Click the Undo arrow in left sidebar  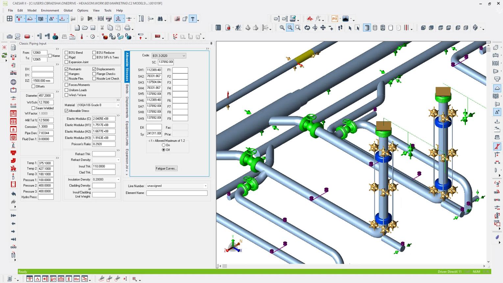pyautogui.click(x=13, y=194)
